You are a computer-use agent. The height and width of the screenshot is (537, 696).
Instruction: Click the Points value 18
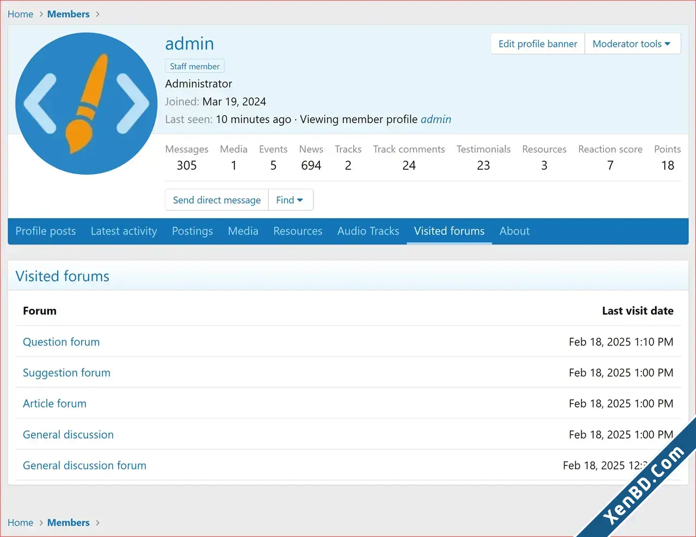pyautogui.click(x=668, y=165)
